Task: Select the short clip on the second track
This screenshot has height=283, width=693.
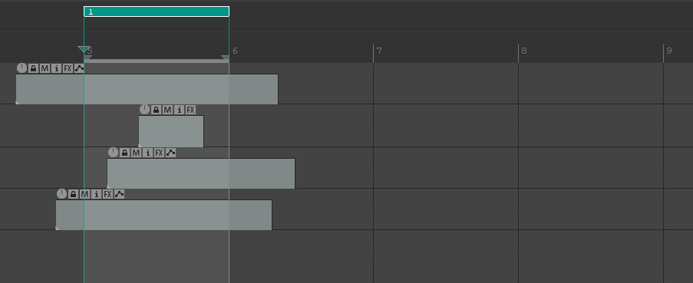Action: 171,131
